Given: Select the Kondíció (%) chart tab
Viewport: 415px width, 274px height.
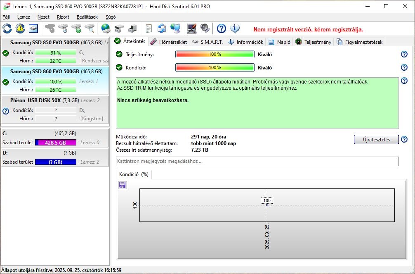Looking at the screenshot, I should pyautogui.click(x=134, y=174).
